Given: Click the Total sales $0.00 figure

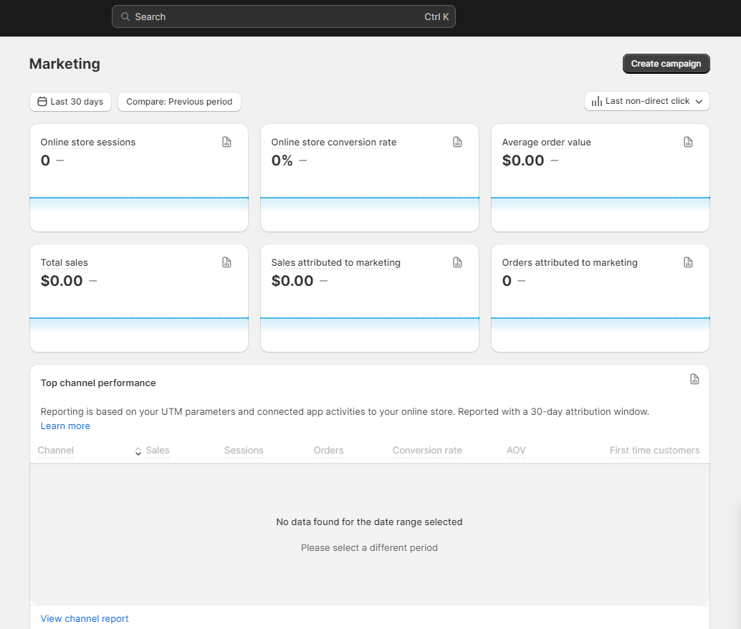Looking at the screenshot, I should [62, 281].
